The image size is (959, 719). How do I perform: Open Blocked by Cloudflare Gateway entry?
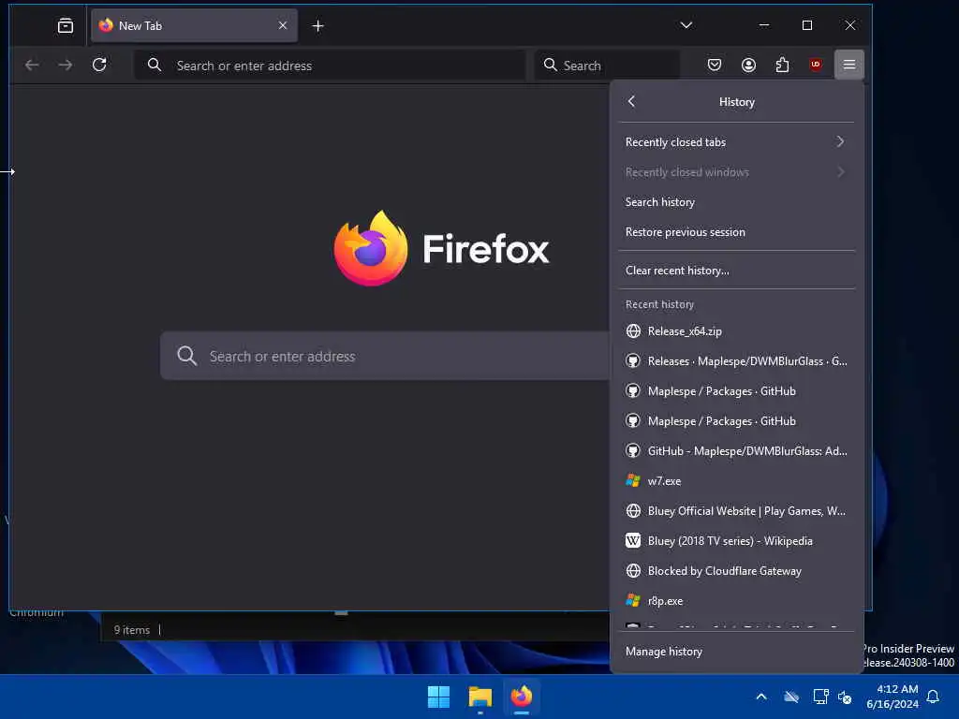point(736,571)
